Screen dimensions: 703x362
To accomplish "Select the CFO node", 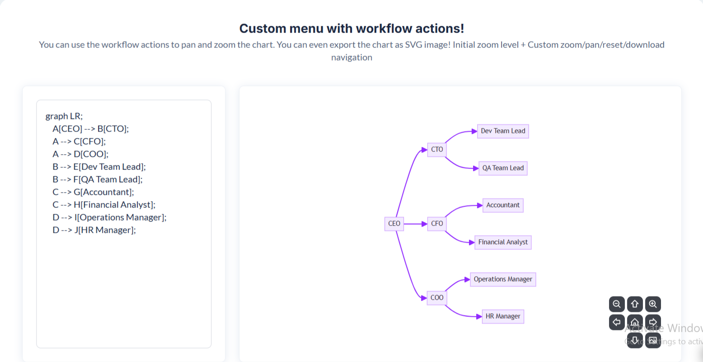I will coord(437,224).
